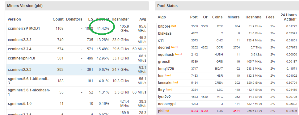Select the sgminer/5.6.1-bitbandi-3 row

click(77, 81)
